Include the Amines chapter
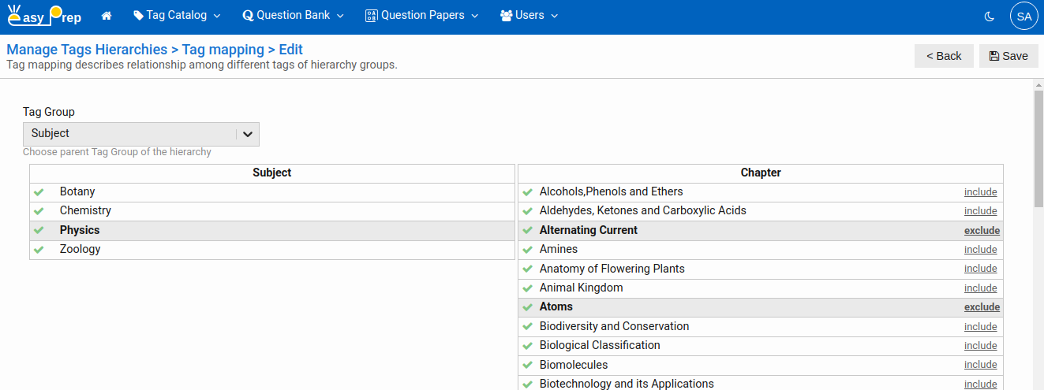 point(980,250)
